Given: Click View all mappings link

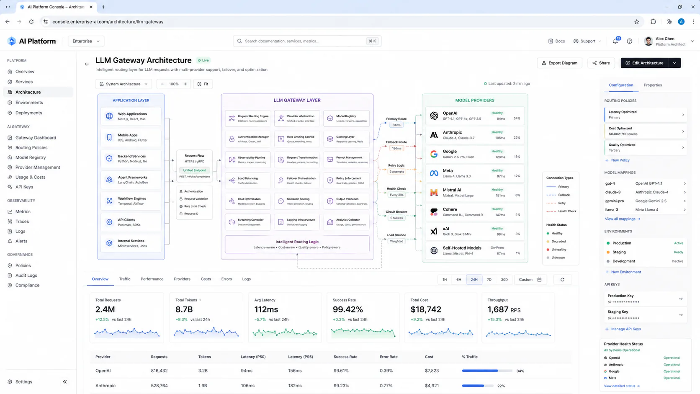Looking at the screenshot, I should tap(622, 219).
